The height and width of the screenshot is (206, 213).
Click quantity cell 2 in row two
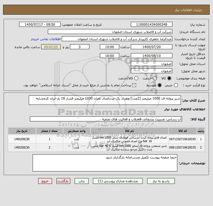[50, 147]
